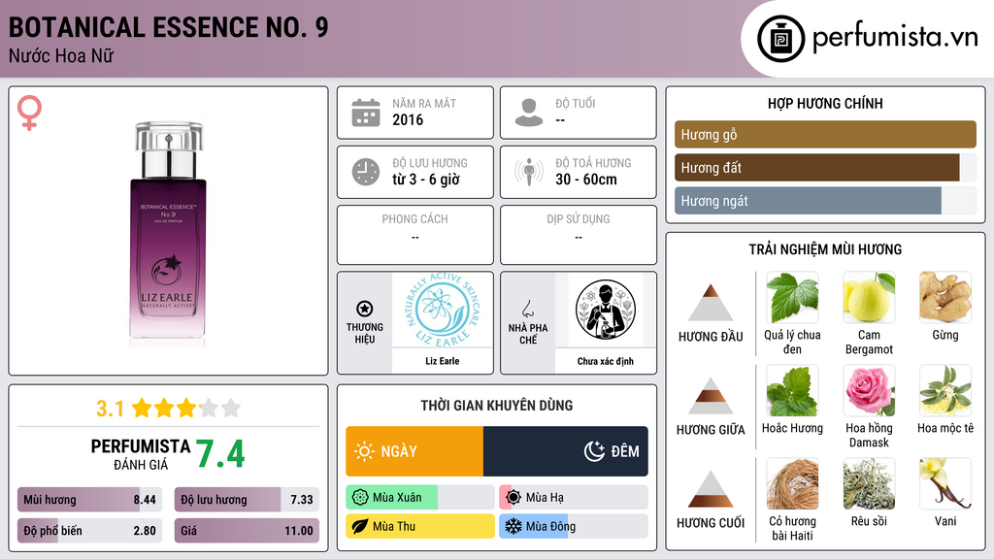Click the Mùi hương 8.44 rating bar
The width and height of the screenshot is (994, 559).
pyautogui.click(x=89, y=500)
